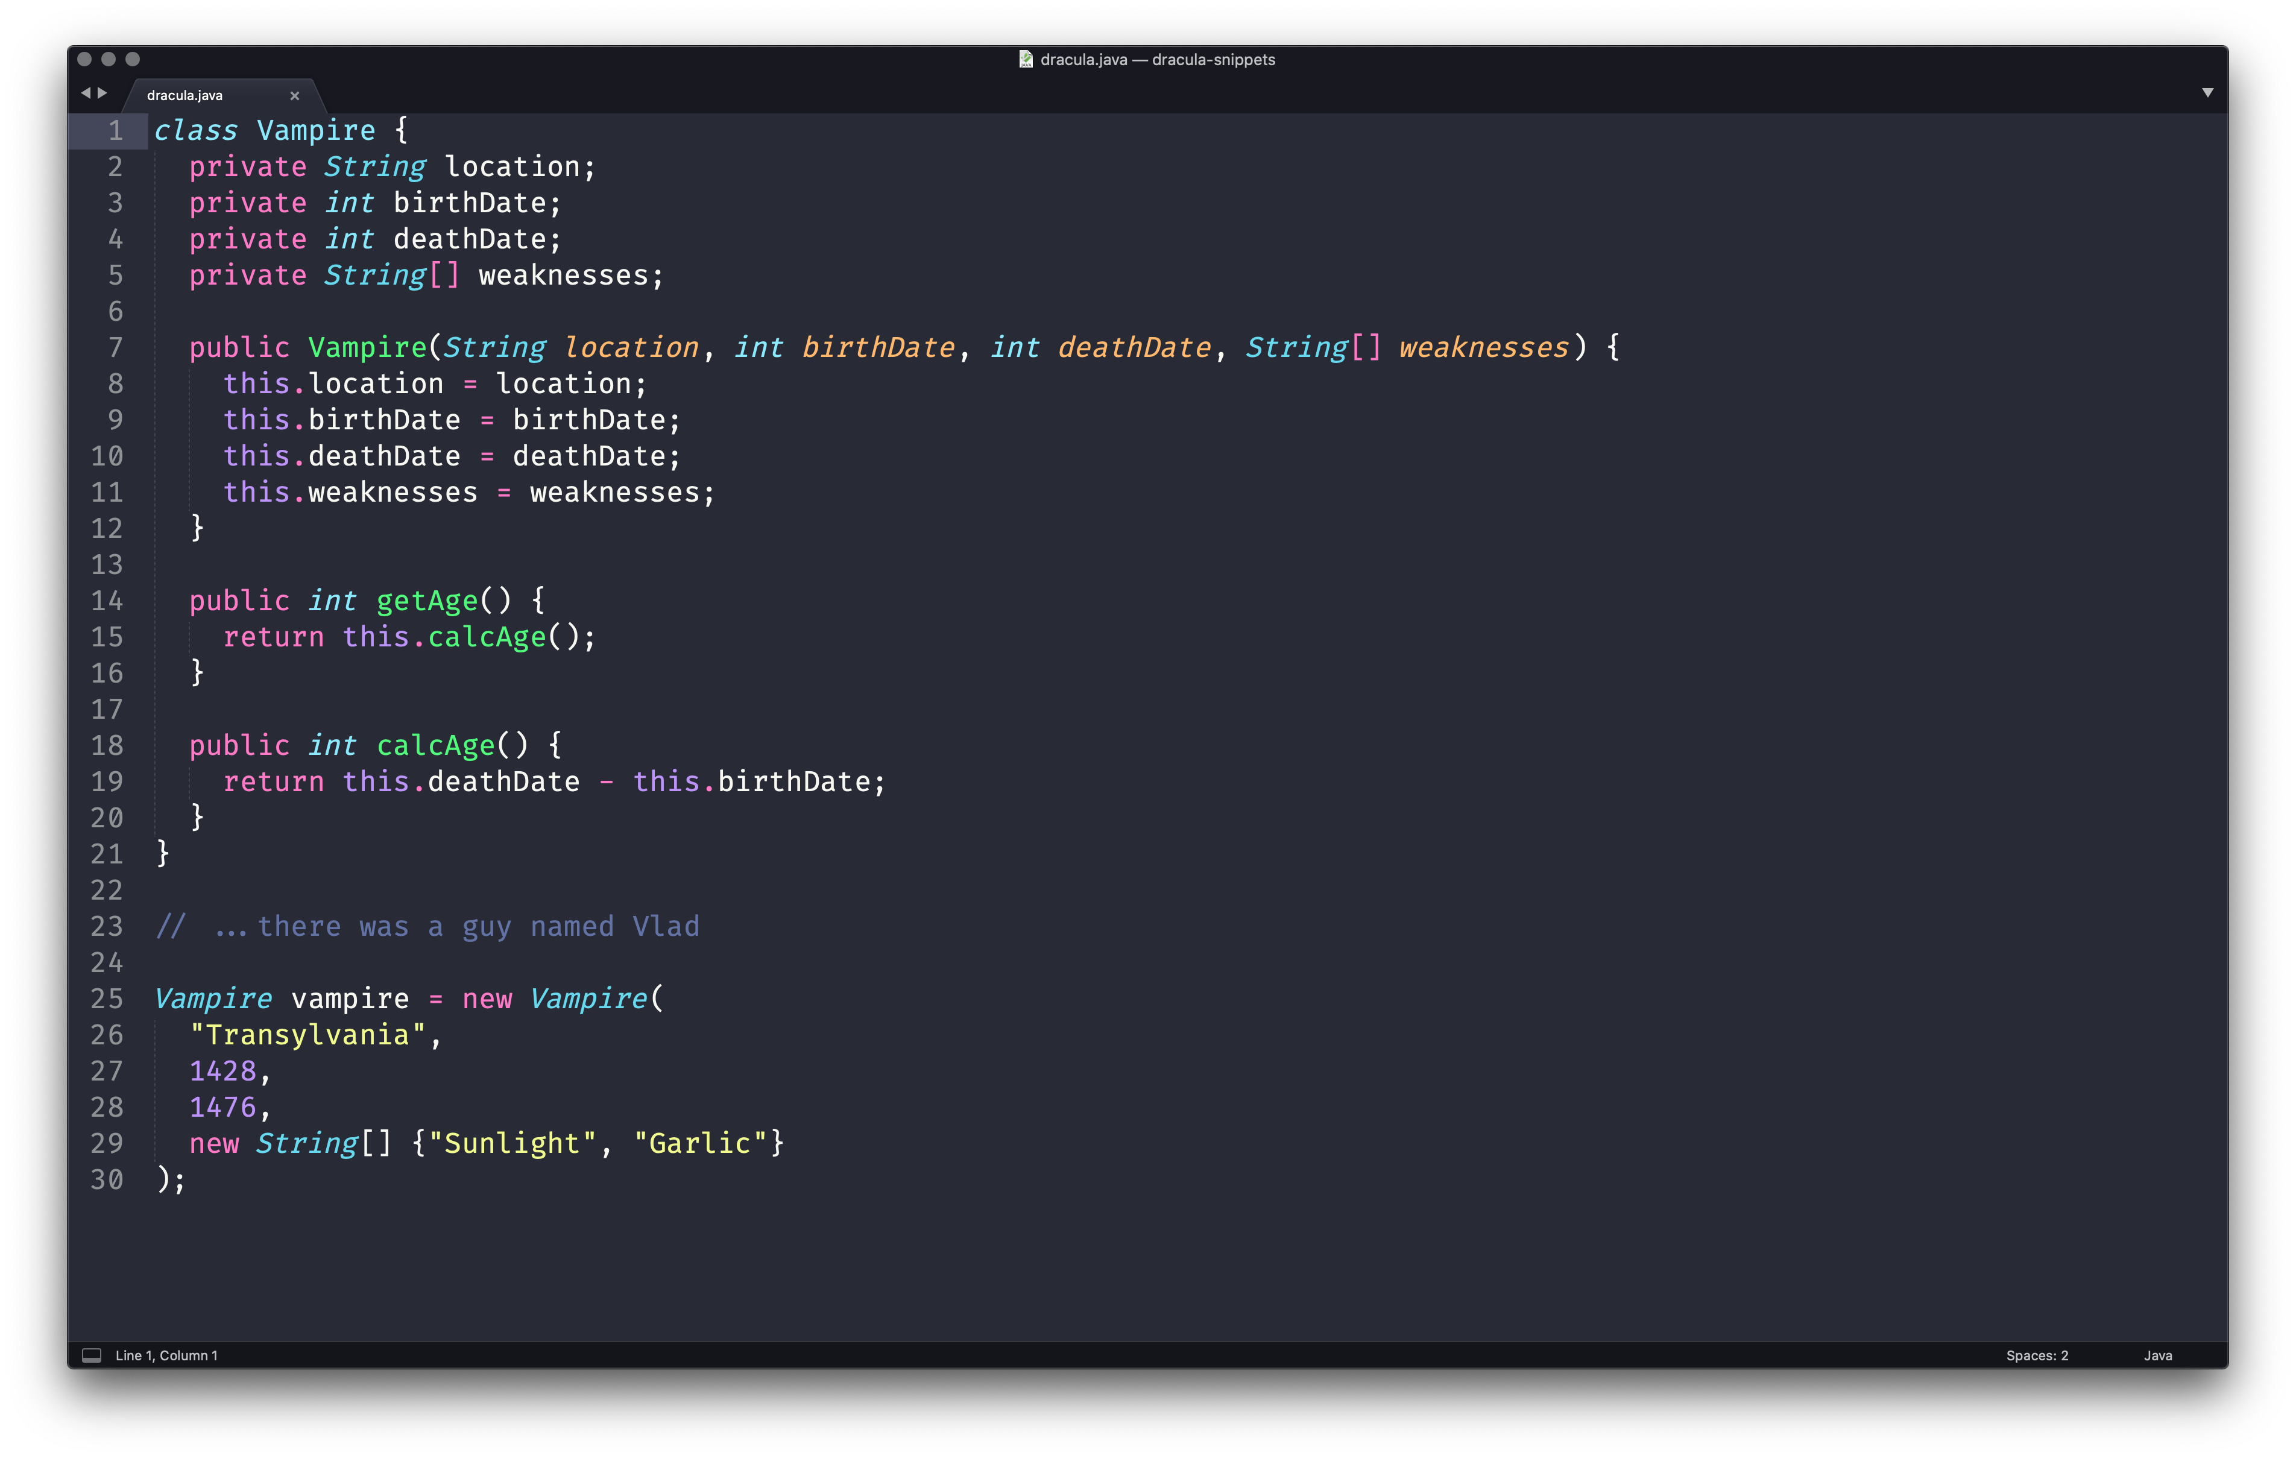Viewport: 2296px width, 1458px height.
Task: Select the dracula.java tab
Action: 185,95
